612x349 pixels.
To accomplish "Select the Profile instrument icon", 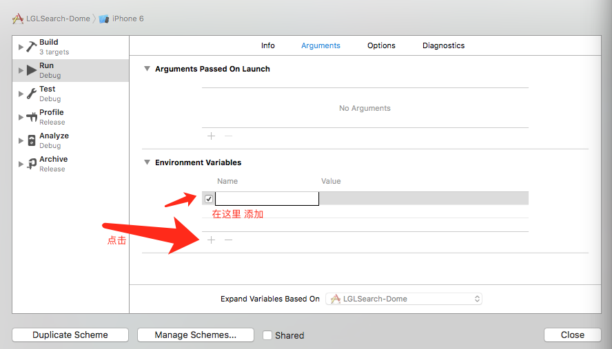I will 32,117.
